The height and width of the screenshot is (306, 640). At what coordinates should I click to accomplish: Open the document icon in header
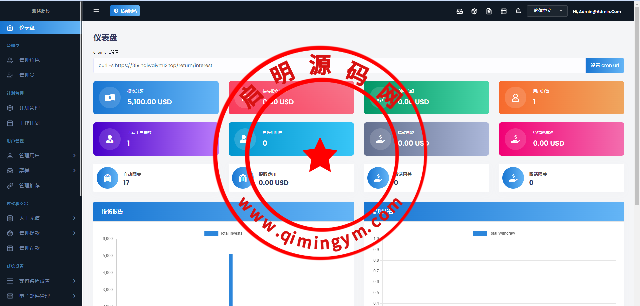click(489, 11)
